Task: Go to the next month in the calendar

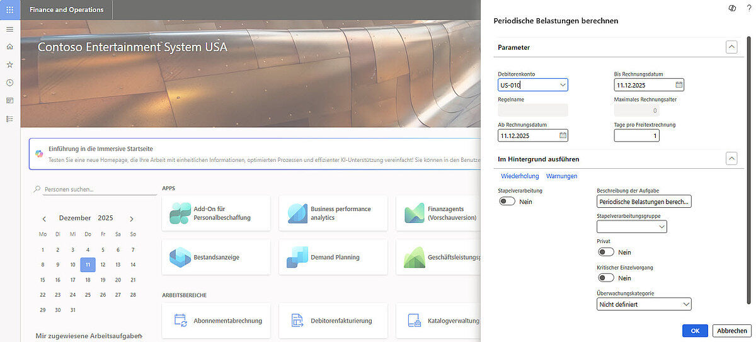Action: 131,219
